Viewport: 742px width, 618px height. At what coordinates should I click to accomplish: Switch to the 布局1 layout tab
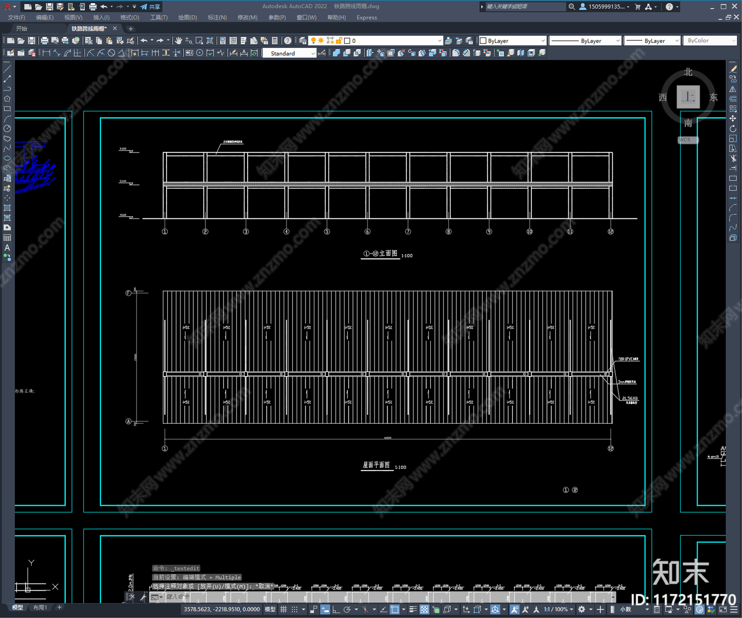40,608
